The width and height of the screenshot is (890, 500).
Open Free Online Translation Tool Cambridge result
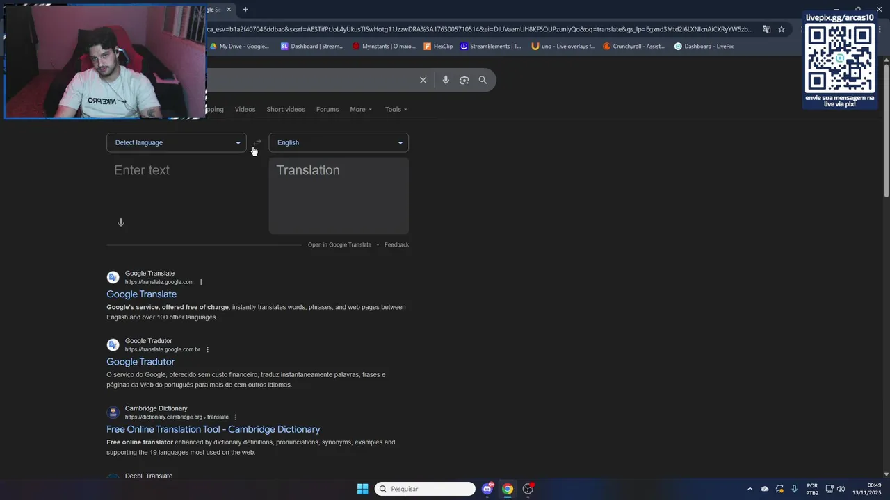pos(213,430)
